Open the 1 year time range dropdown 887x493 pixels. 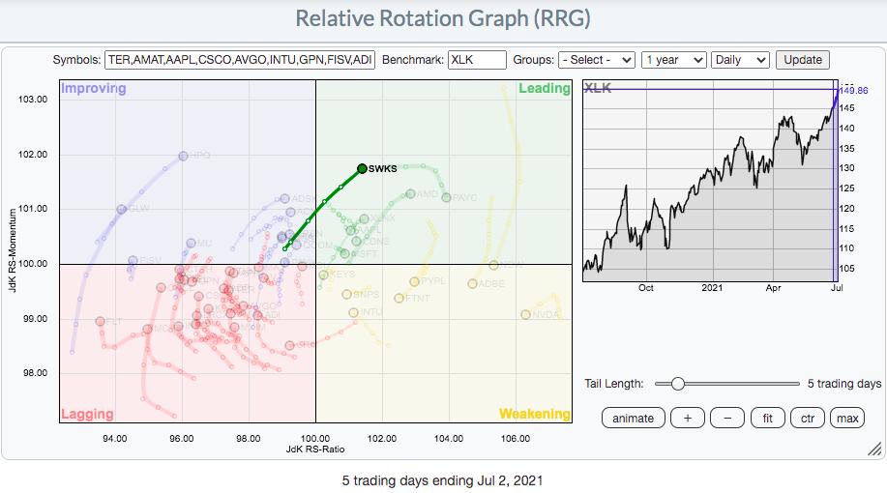673,60
